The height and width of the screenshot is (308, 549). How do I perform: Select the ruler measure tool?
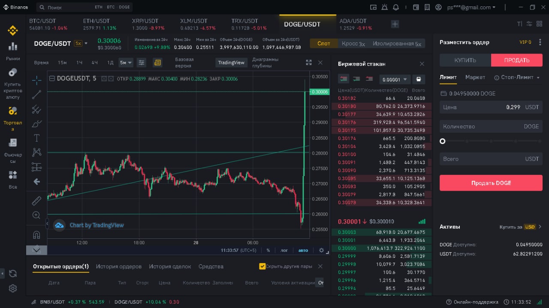coord(36,200)
